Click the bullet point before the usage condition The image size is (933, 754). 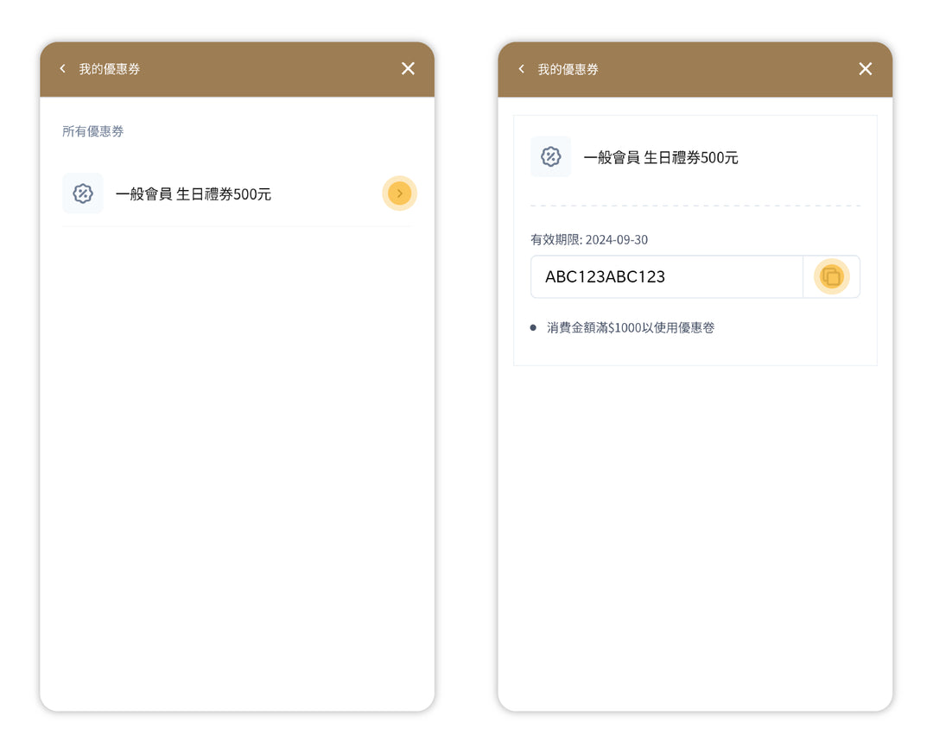point(533,328)
